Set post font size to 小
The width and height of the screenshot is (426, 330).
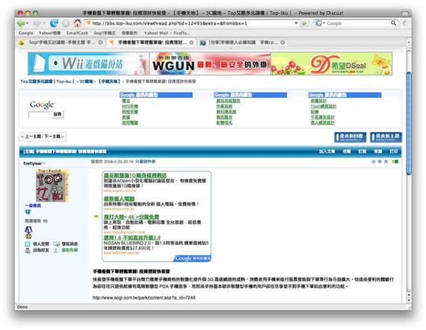pyautogui.click(x=373, y=162)
